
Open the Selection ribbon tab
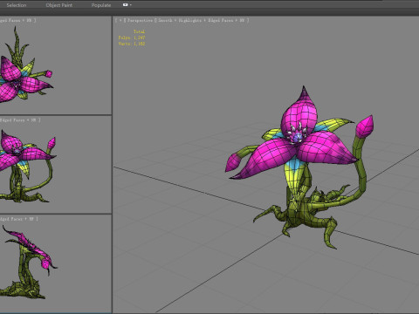(x=17, y=5)
